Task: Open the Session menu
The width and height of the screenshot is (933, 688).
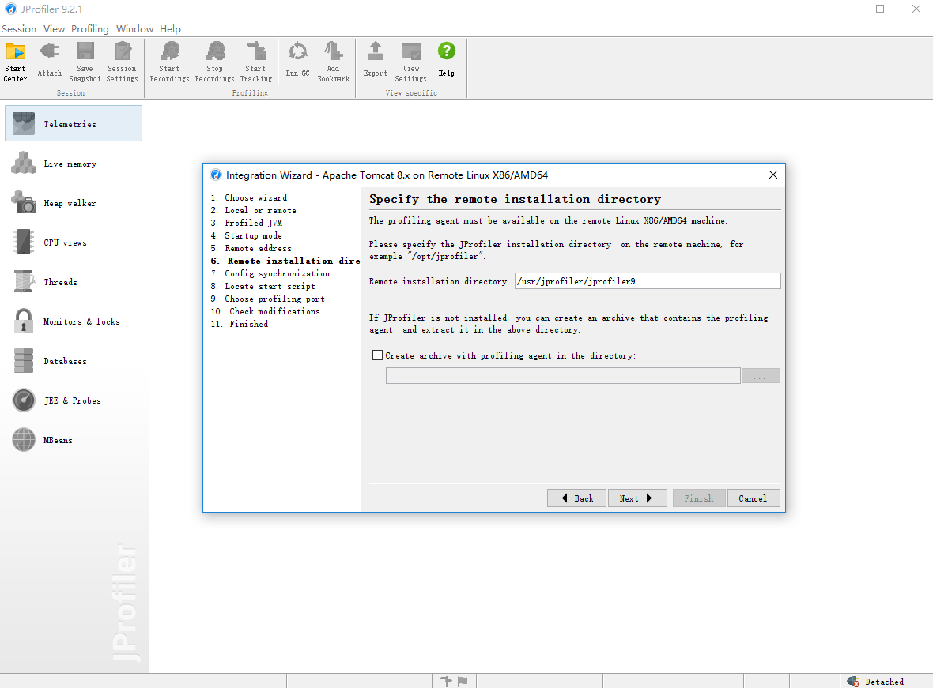Action: click(x=19, y=28)
